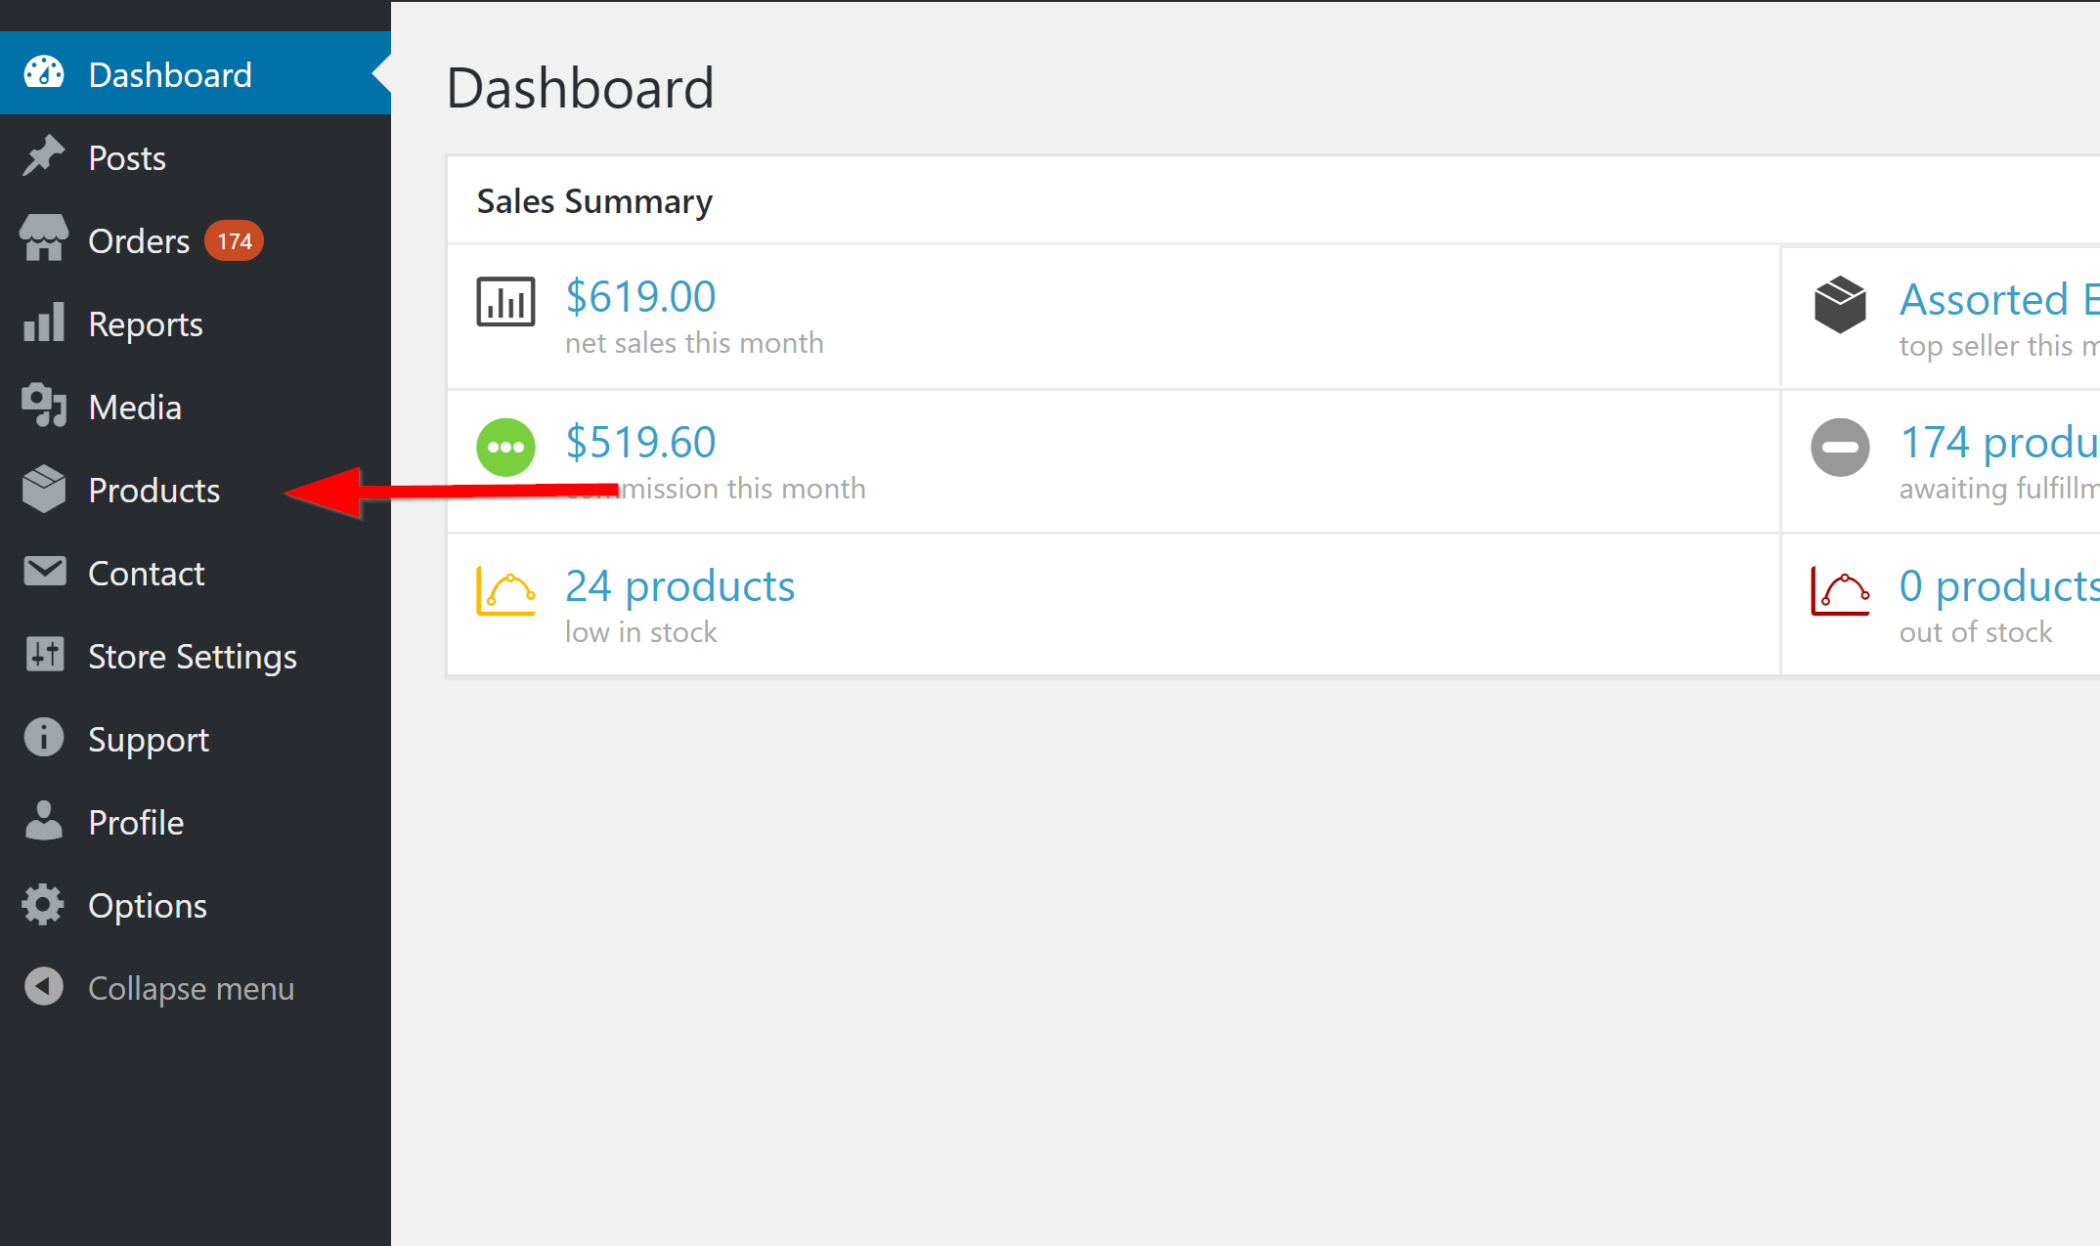Collapse the sidebar menu
The height and width of the screenshot is (1246, 2100).
(x=190, y=988)
